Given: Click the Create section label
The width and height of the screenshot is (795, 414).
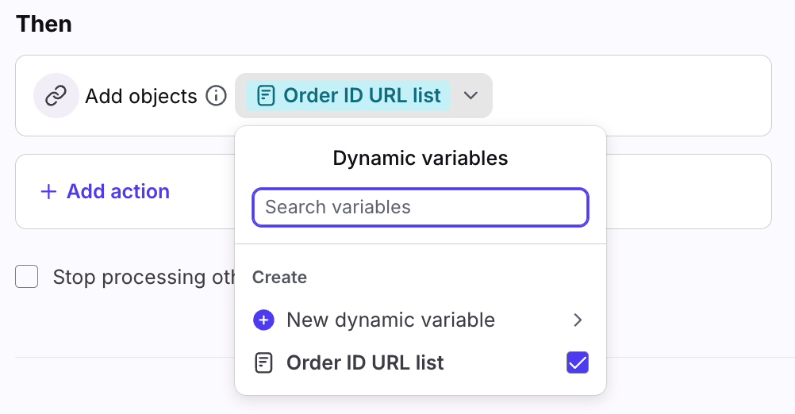Looking at the screenshot, I should click(x=279, y=278).
